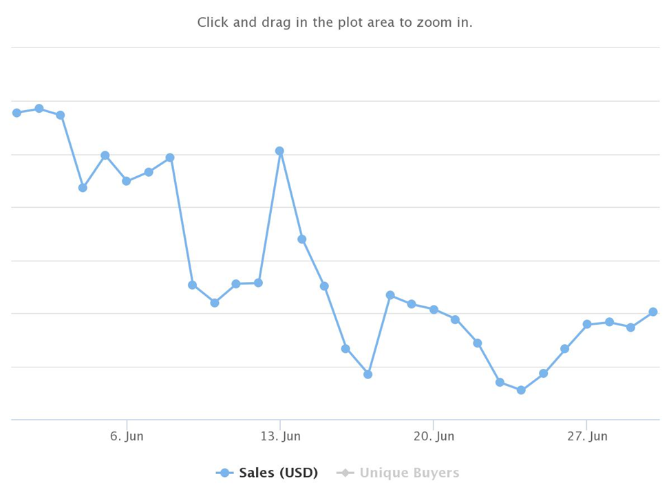Click the Sales (USD) legend circle marker
Viewport: 671px width, 503px height.
224,473
